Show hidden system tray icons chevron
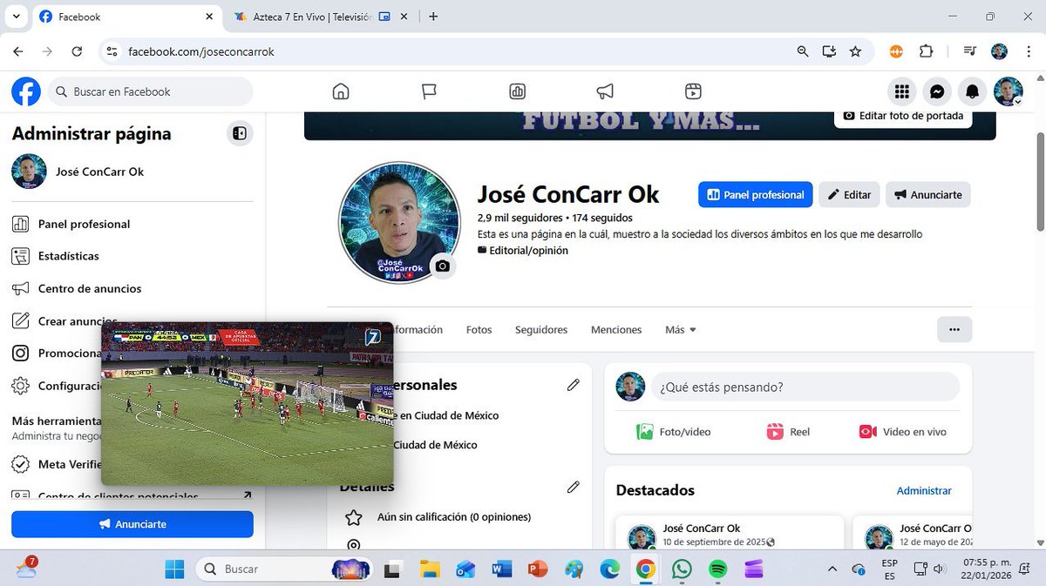The height and width of the screenshot is (586, 1046). coord(832,569)
